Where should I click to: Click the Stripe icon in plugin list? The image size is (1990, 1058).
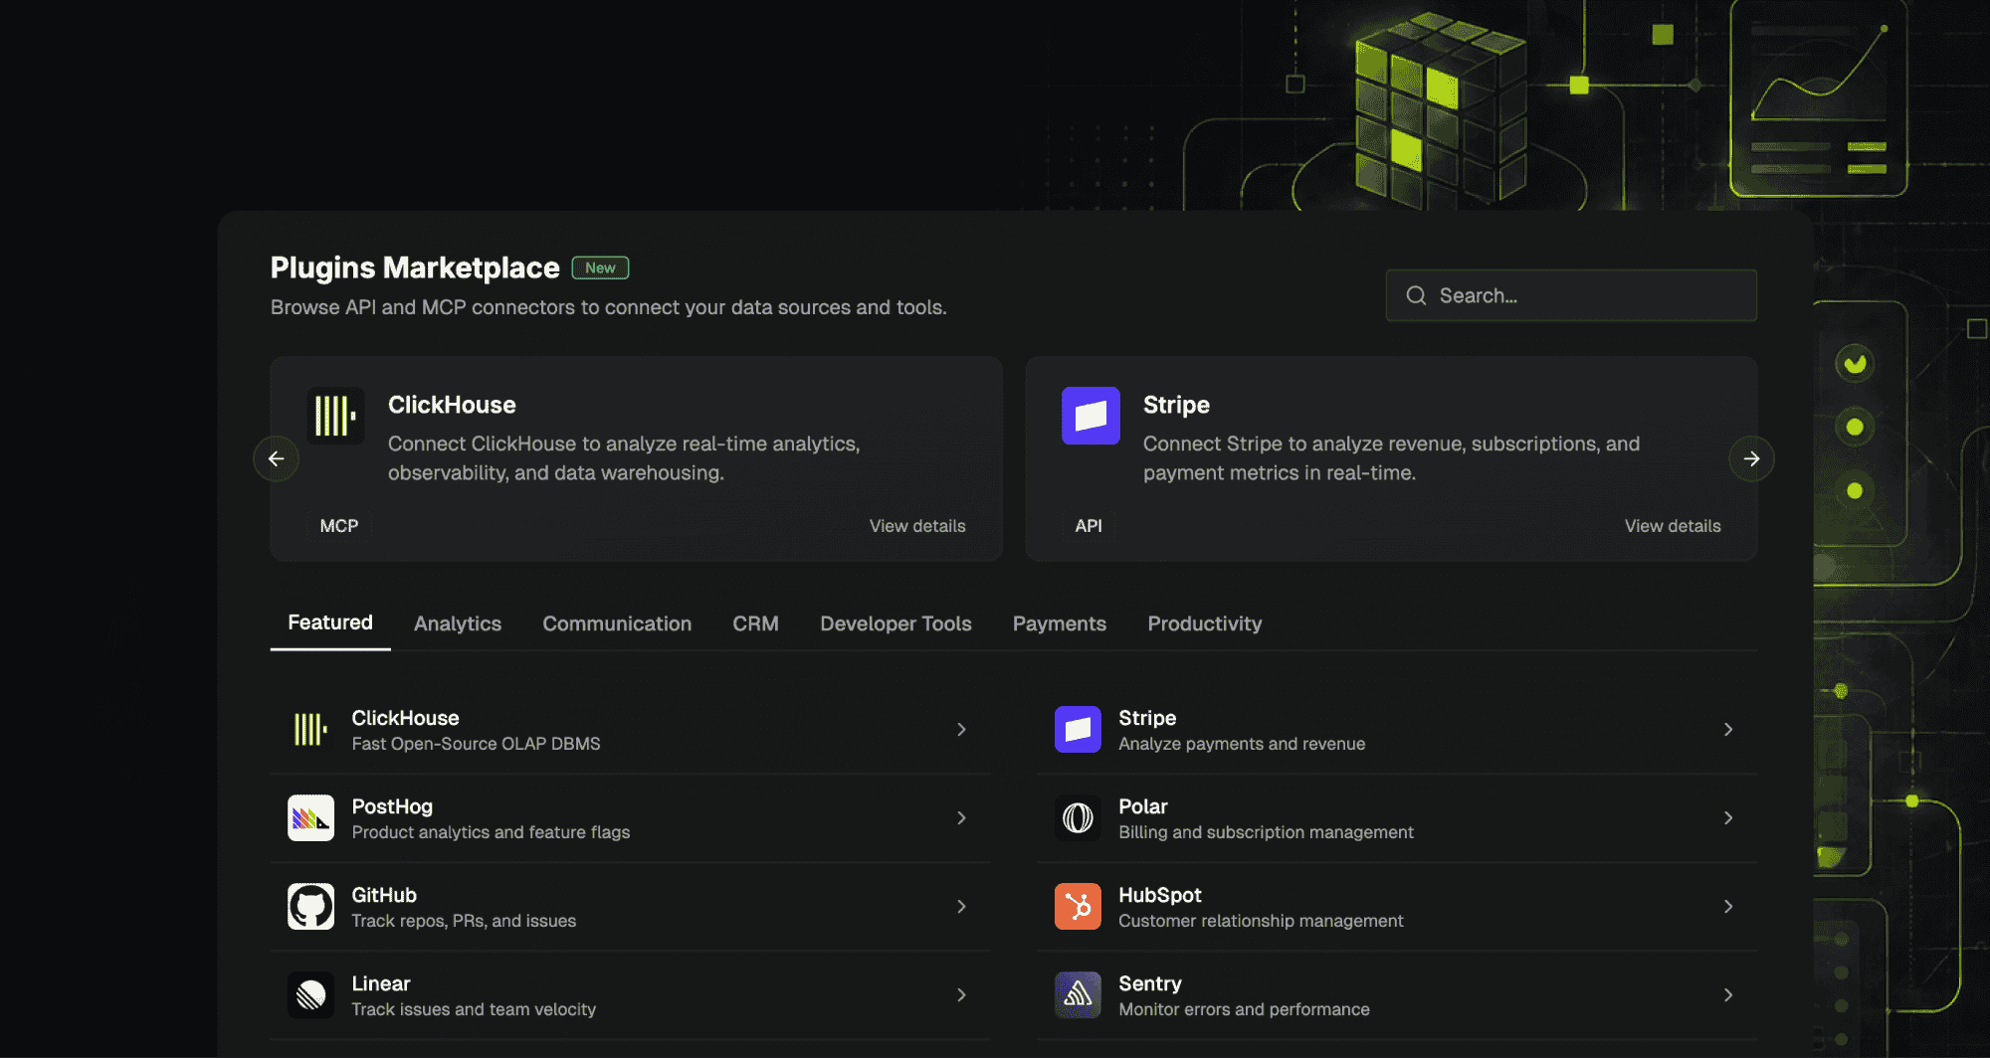[1078, 729]
